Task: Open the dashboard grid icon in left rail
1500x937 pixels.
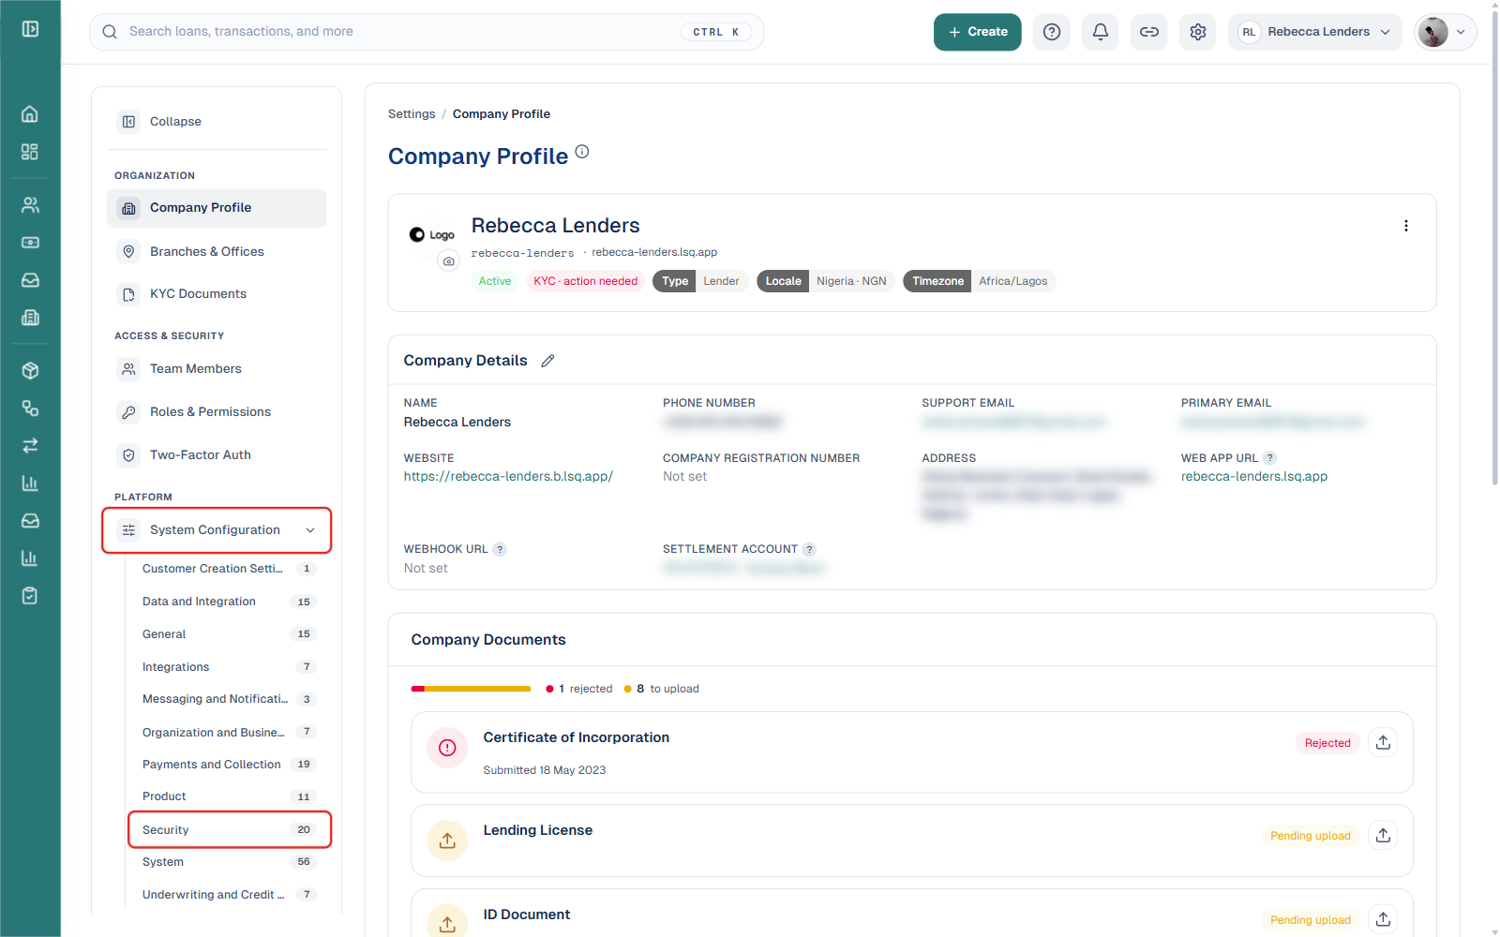Action: (x=30, y=152)
